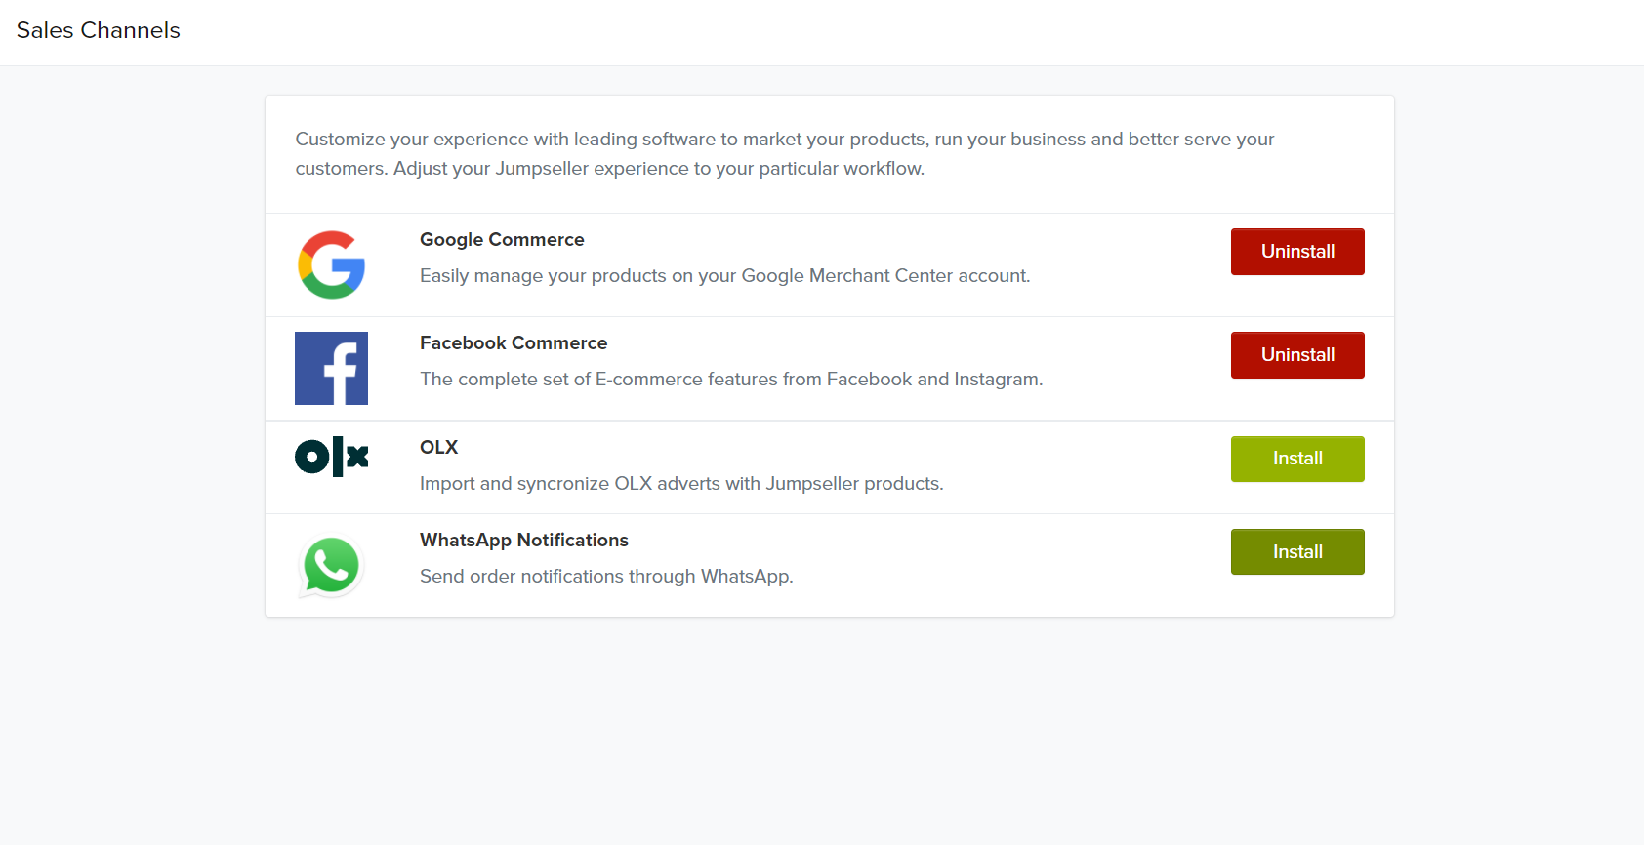Uninstall the Google Commerce channel

pyautogui.click(x=1297, y=252)
